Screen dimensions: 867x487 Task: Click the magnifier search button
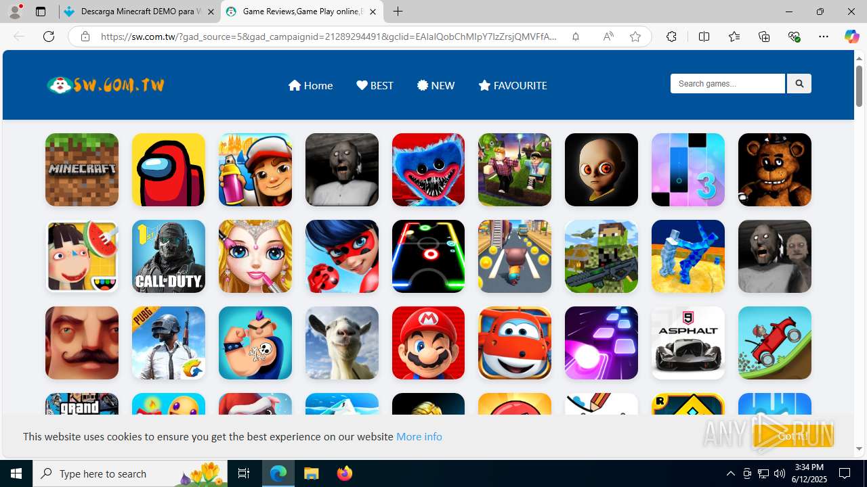coord(799,83)
